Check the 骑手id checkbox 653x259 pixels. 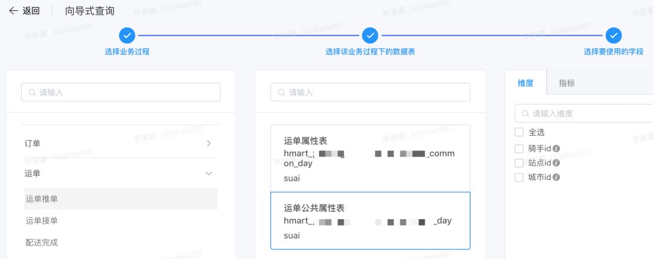tap(519, 149)
